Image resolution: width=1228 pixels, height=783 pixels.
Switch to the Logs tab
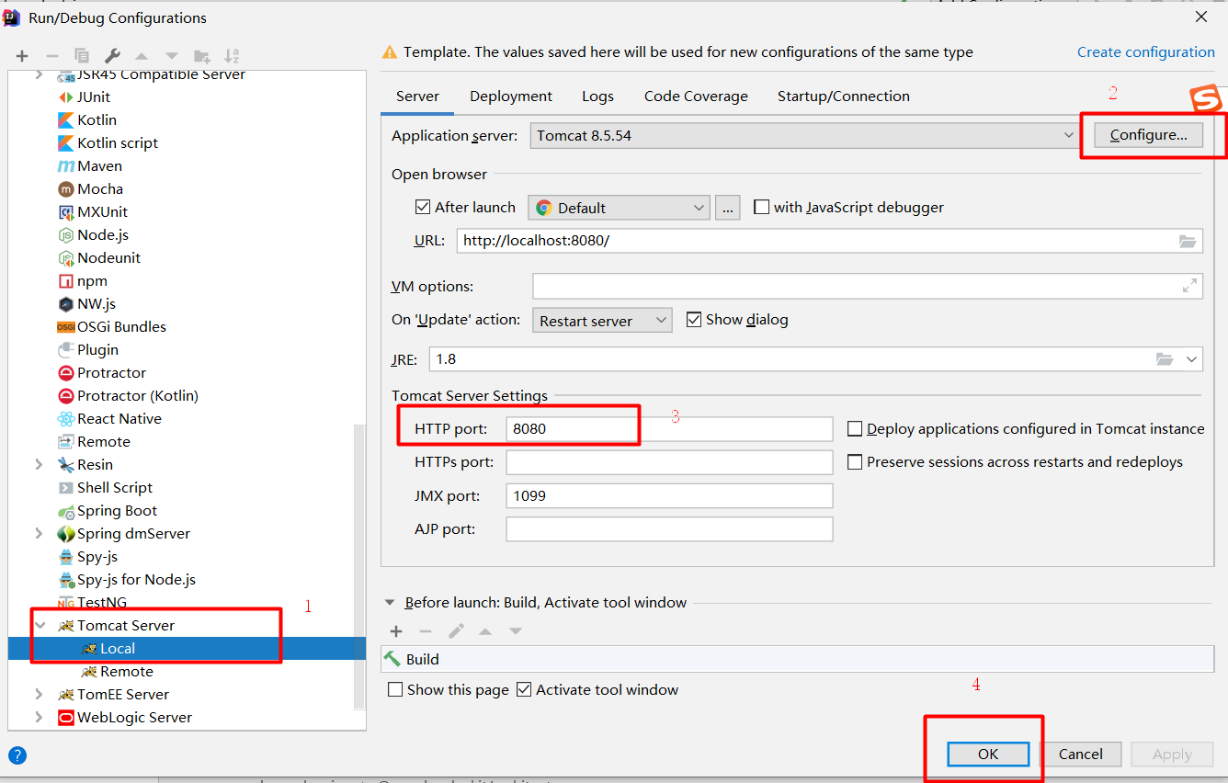click(597, 96)
